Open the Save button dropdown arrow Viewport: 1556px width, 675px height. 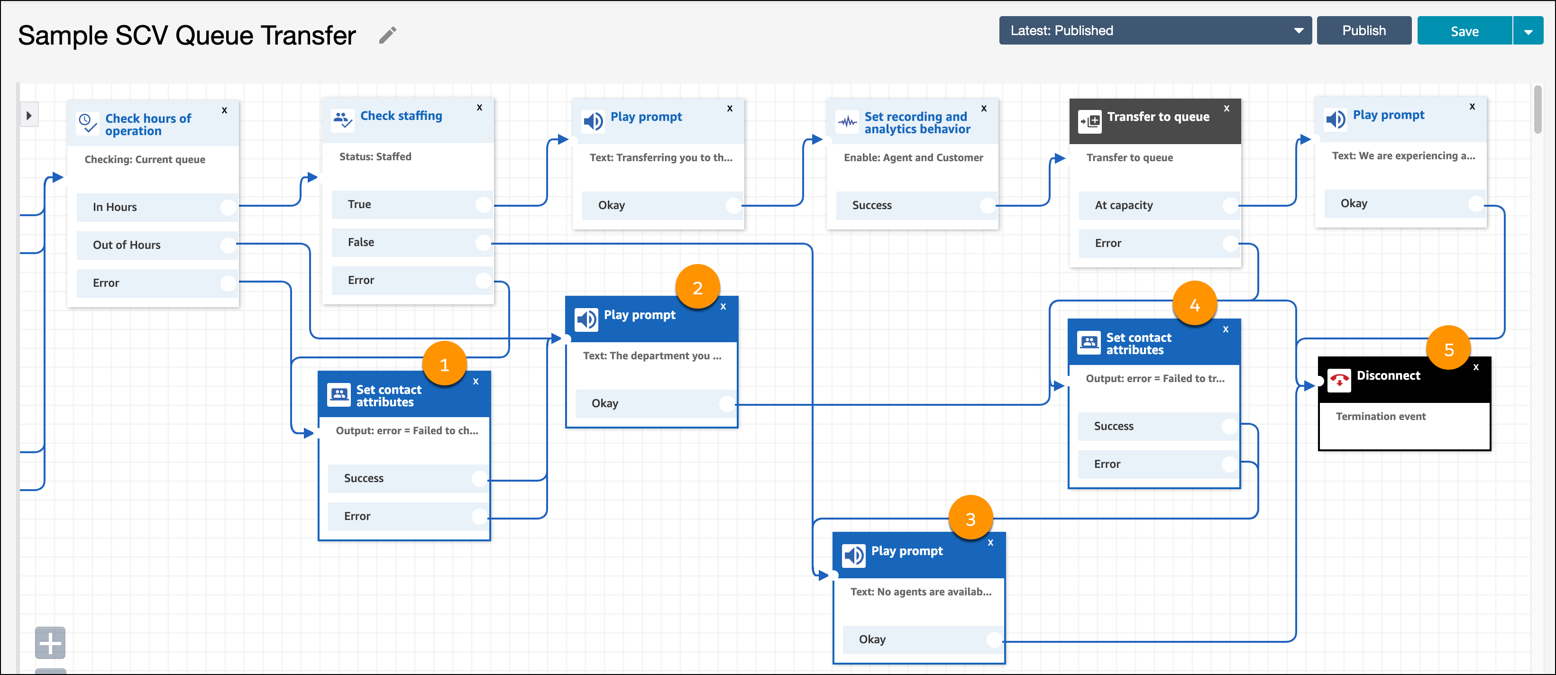click(1528, 31)
